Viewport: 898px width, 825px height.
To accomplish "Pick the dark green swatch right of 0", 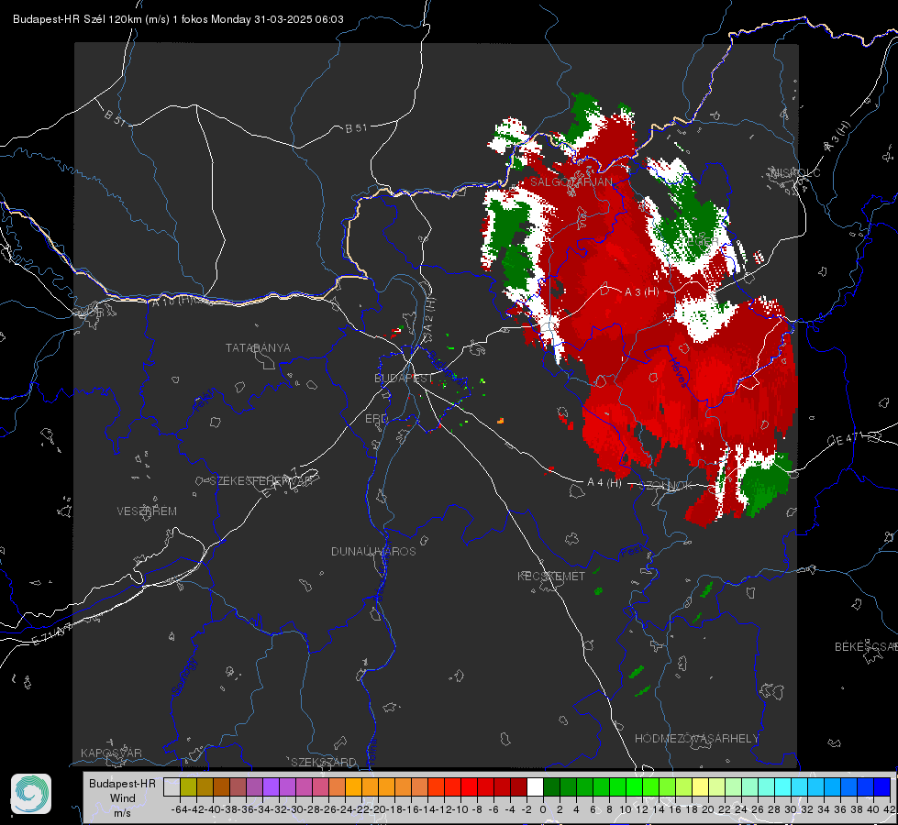I will pos(551,787).
